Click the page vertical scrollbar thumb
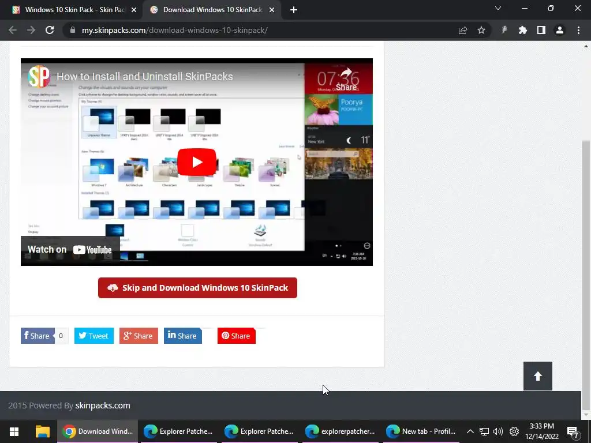This screenshot has width=591, height=443. pyautogui.click(x=586, y=275)
